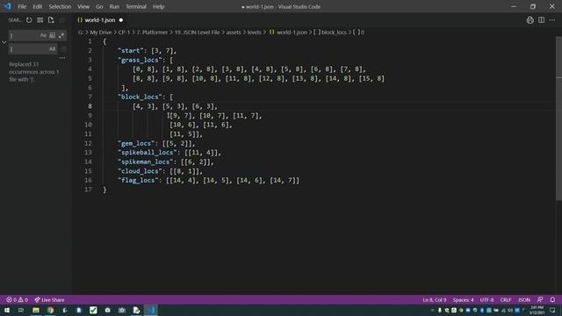Image resolution: width=562 pixels, height=316 pixels.
Task: Open File Explorer from the taskbar
Action: coord(36,310)
